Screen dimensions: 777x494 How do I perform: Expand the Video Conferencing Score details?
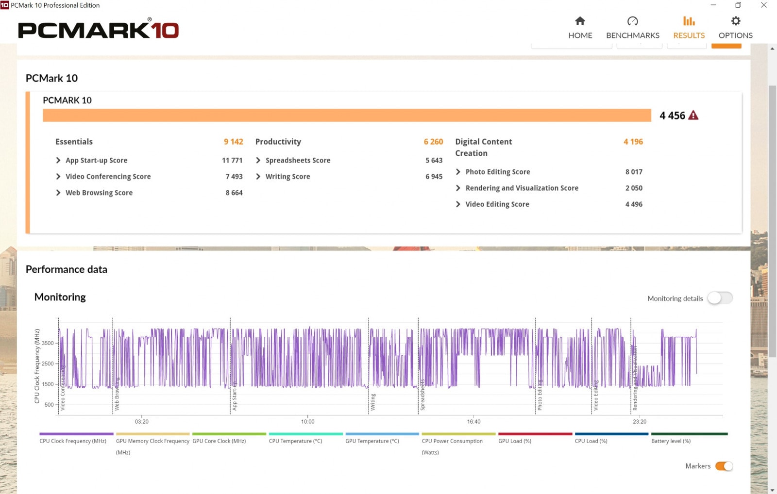coord(58,177)
